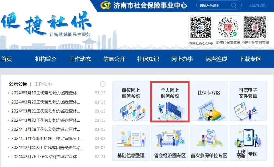274x167 pixels.
Task: Open 2024年3月济南市特殊工种会审情况 notice
Action: (47, 138)
